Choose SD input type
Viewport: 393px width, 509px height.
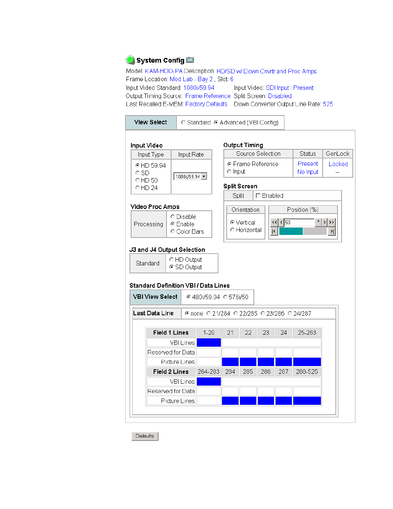(138, 173)
